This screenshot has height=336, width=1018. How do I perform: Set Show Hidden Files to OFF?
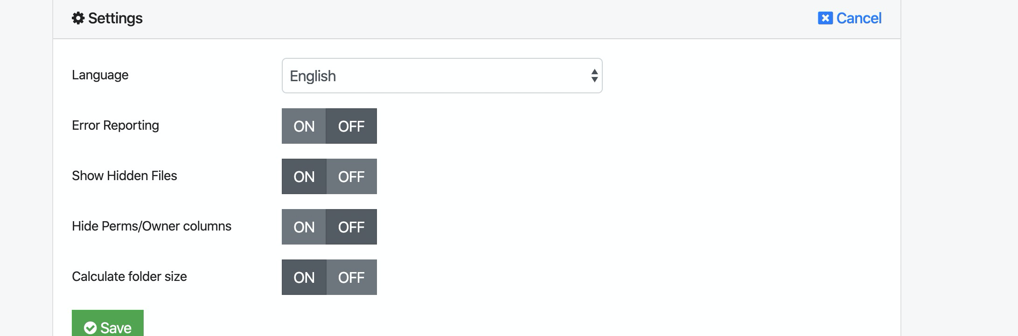pos(351,176)
